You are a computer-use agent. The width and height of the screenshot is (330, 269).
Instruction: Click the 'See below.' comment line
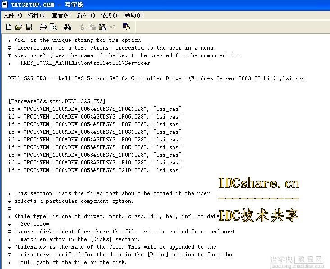(x=29, y=224)
